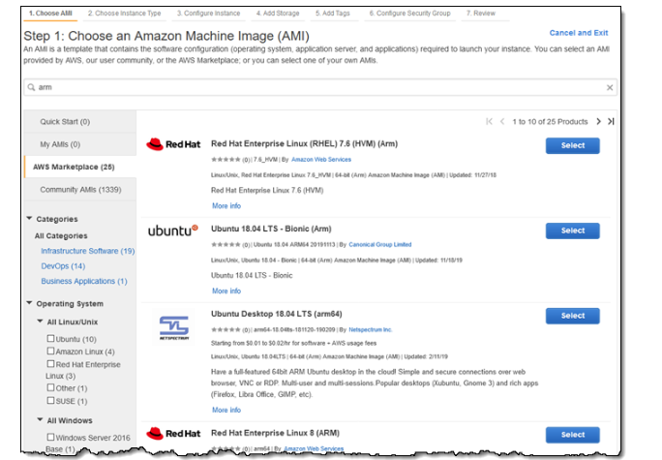Screen dimensions: 662x460
Task: Click the Red Hat Enterprise Linux 7.6 title
Action: pyautogui.click(x=305, y=143)
